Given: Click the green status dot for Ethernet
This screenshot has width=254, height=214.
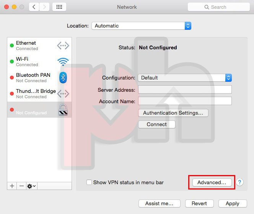Looking at the screenshot, I should tap(12, 45).
